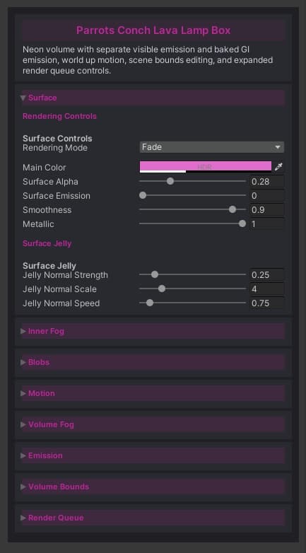Click the Jelly Normal Strength value field
The height and width of the screenshot is (553, 306).
coord(267,275)
